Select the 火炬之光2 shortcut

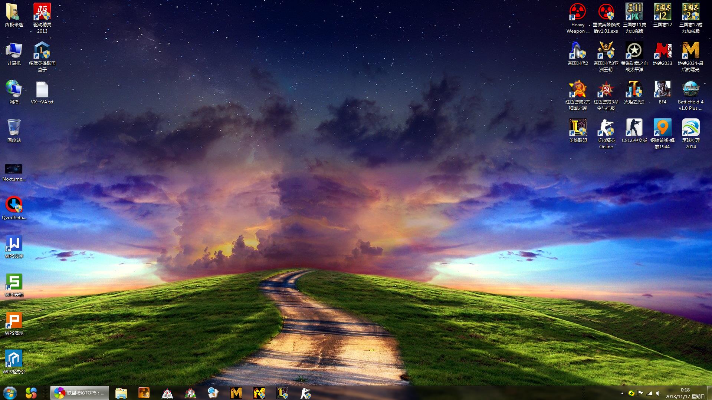(634, 92)
